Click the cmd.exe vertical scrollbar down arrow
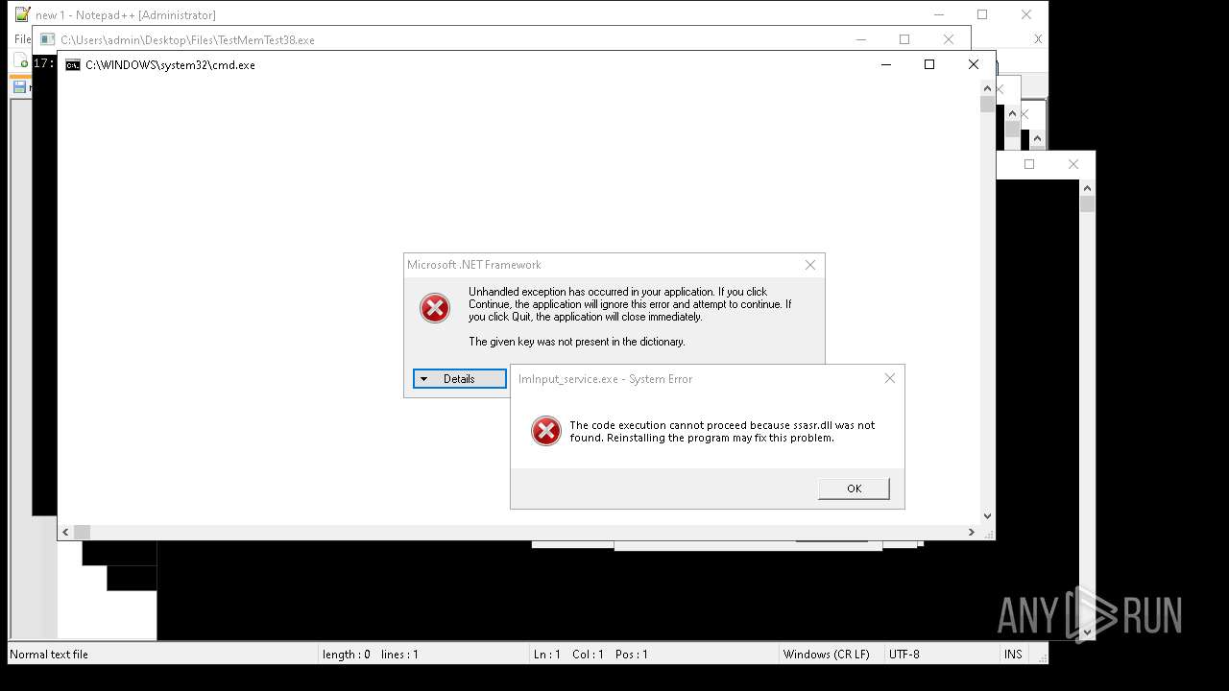This screenshot has width=1229, height=691. [x=987, y=516]
